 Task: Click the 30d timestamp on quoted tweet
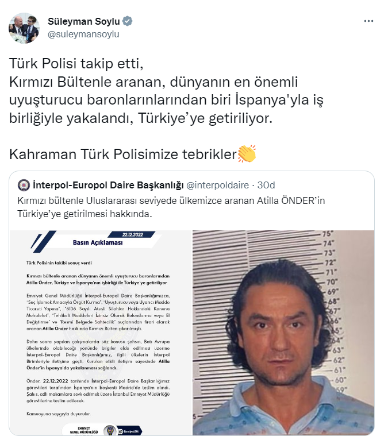pos(266,185)
